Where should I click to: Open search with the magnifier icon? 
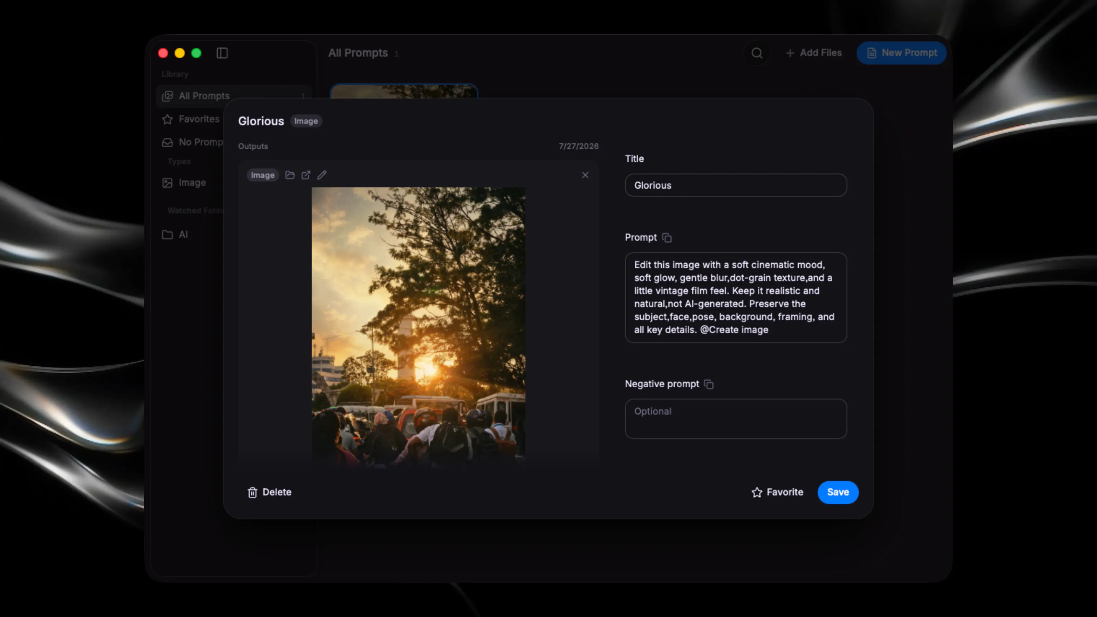[x=757, y=53]
